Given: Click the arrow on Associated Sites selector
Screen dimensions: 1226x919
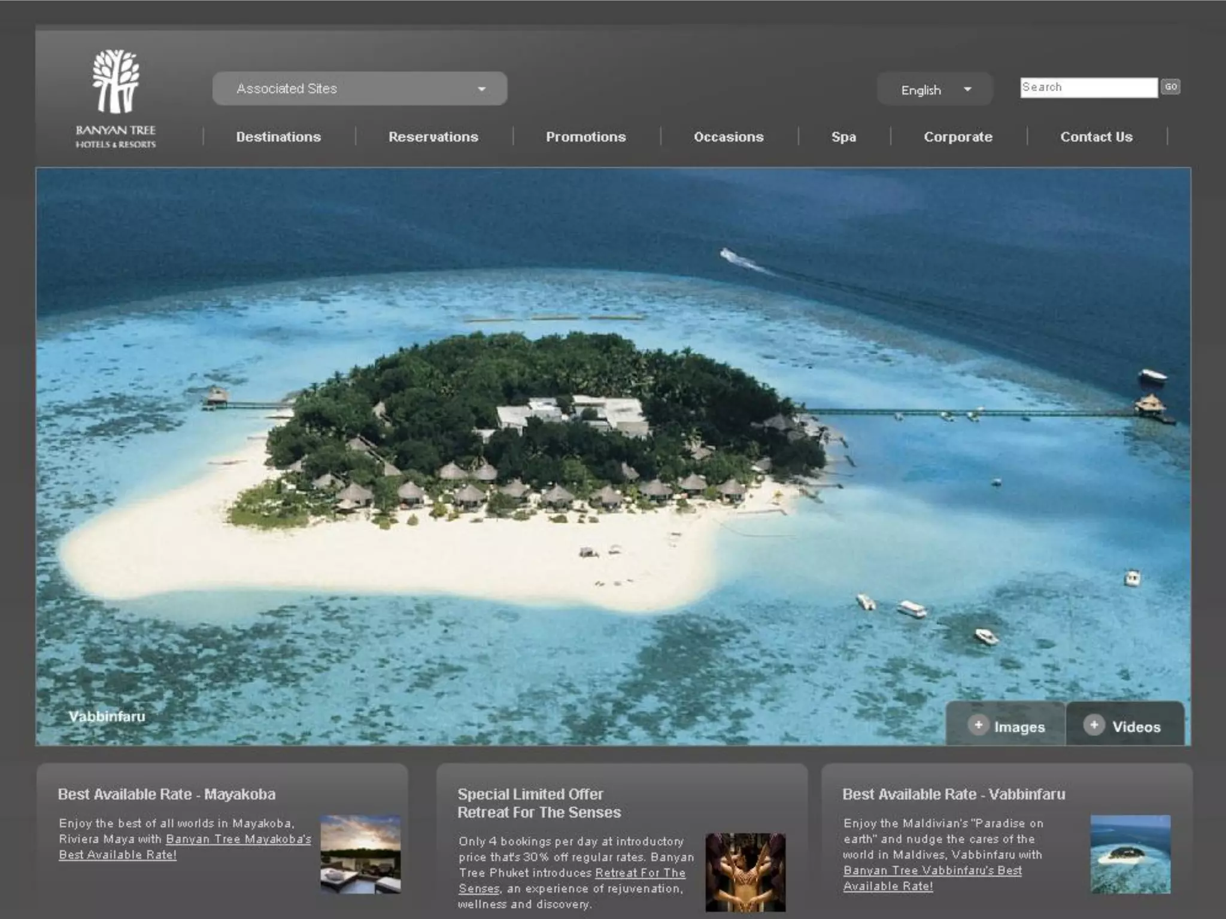Looking at the screenshot, I should (x=482, y=89).
